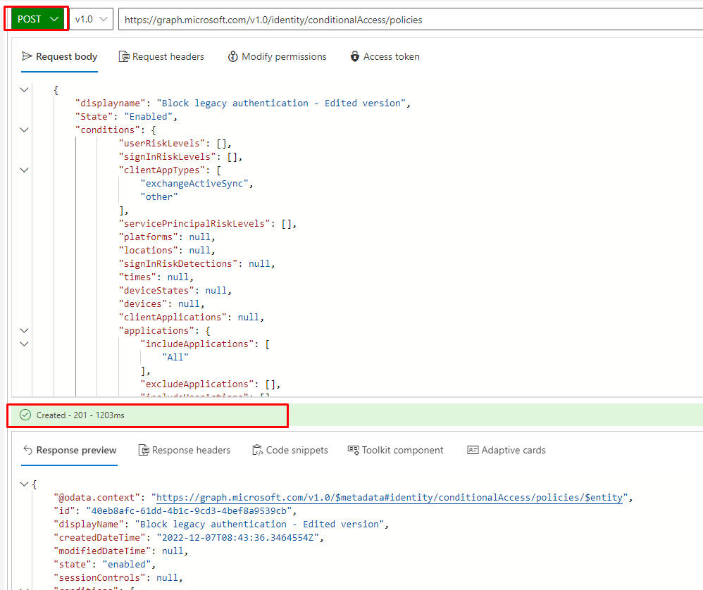Open the Response headers tab
Viewport: 703px width, 590px height.
tap(184, 450)
